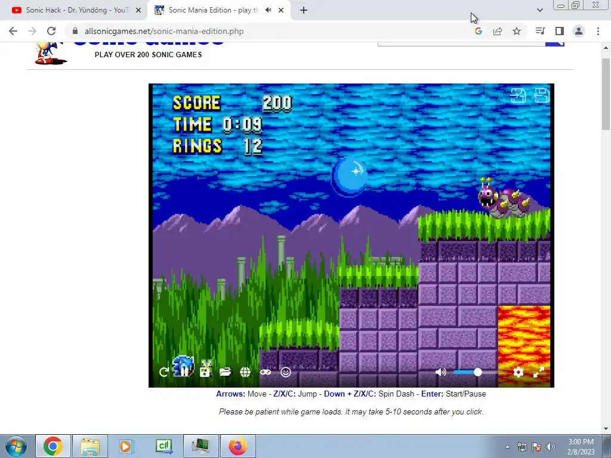Viewport: 611px width, 458px height.
Task: Launch Firefox from the taskbar
Action: click(x=237, y=446)
